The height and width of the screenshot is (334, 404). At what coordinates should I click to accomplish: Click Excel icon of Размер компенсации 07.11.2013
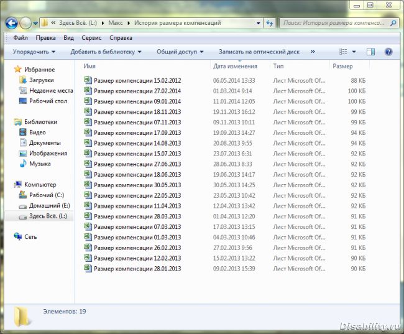88,122
